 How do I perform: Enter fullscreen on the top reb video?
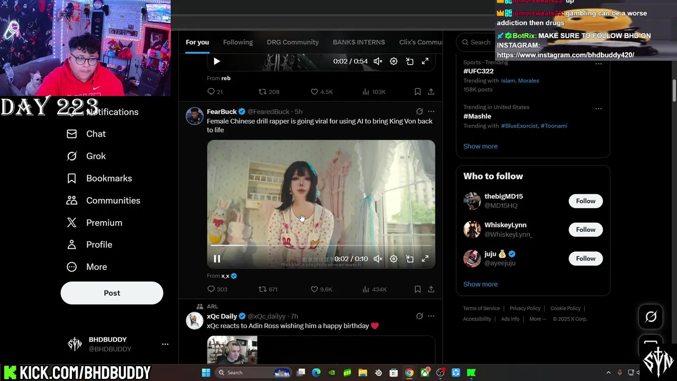click(x=425, y=61)
